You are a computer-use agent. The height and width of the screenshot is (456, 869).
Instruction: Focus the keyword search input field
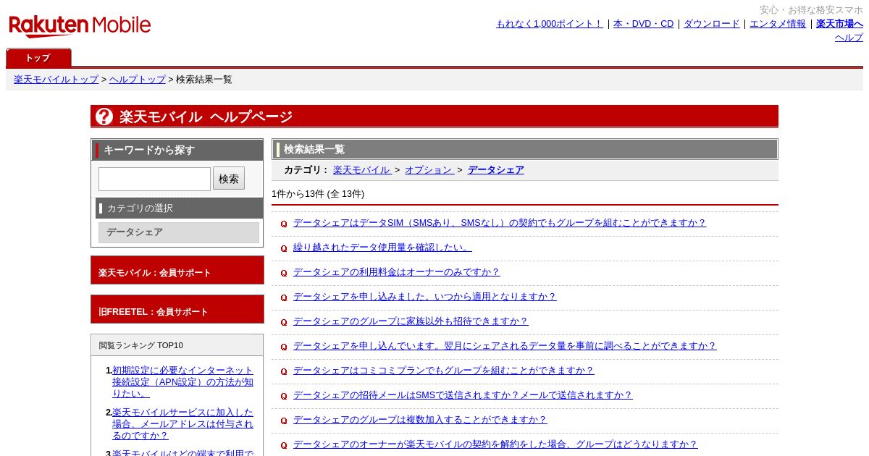click(x=154, y=179)
